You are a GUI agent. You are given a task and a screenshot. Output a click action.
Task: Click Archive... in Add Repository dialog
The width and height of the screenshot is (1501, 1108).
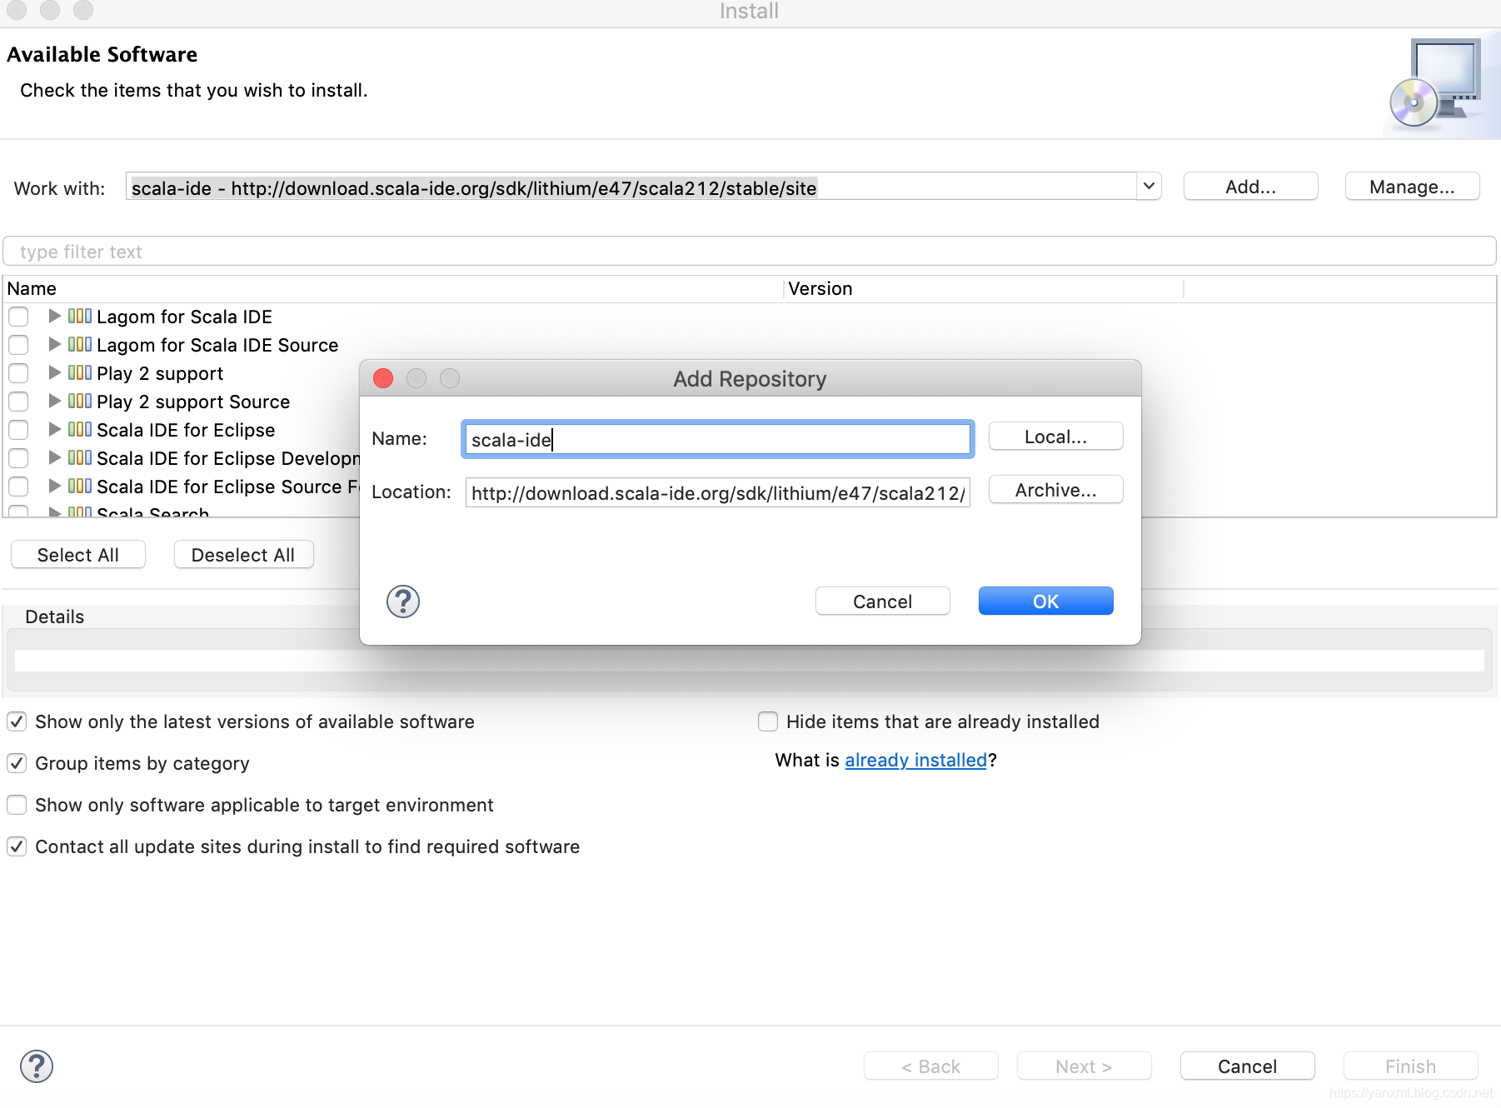click(x=1055, y=490)
